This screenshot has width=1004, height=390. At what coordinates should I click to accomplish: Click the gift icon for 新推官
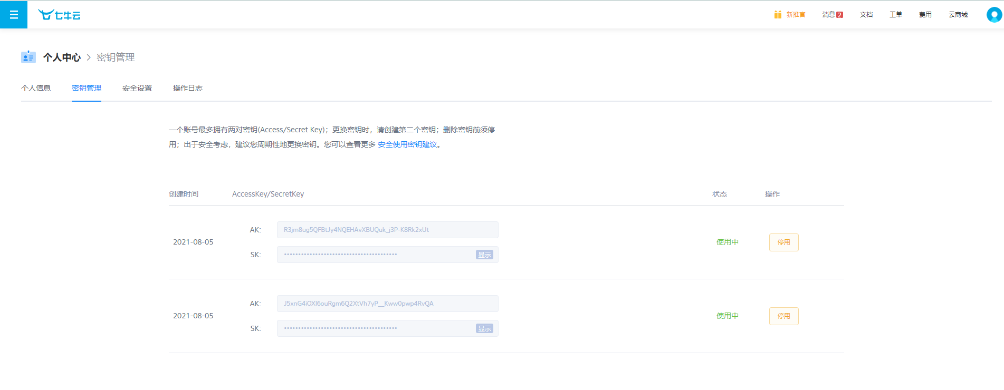pyautogui.click(x=778, y=15)
